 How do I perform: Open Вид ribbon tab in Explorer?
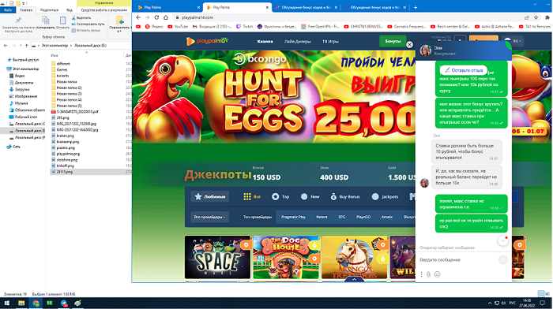point(70,10)
